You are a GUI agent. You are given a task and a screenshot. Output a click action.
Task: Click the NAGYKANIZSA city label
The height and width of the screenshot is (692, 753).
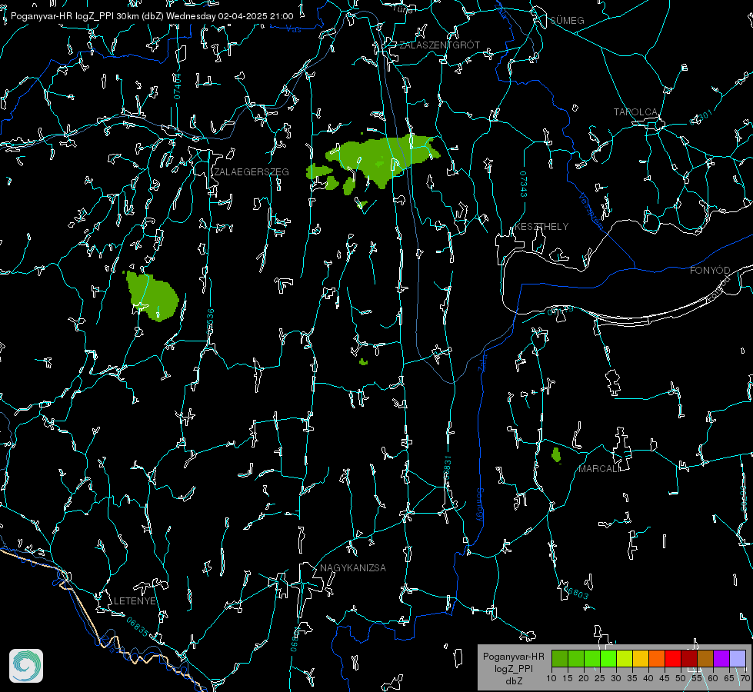click(x=353, y=567)
